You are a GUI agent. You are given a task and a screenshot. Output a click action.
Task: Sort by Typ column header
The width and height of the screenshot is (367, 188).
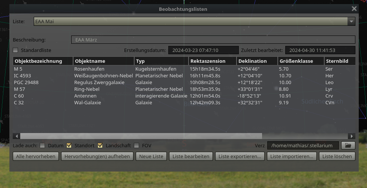click(162, 61)
